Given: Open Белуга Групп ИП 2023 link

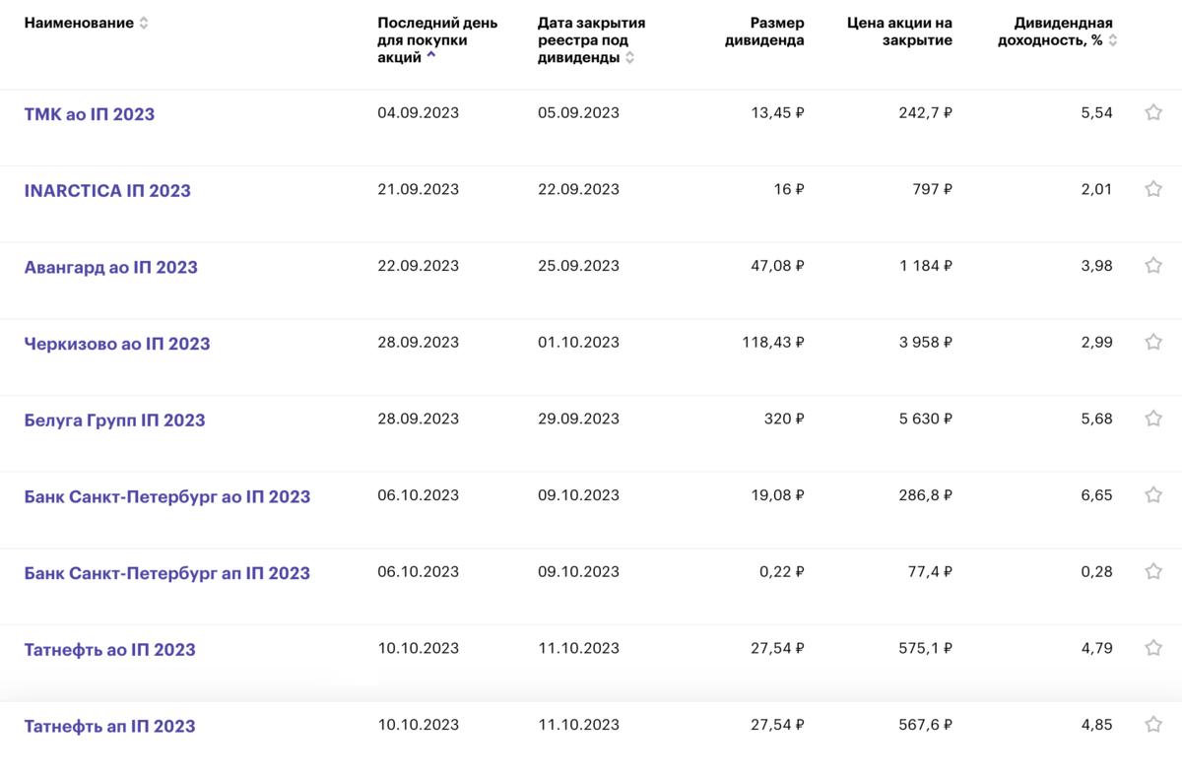Looking at the screenshot, I should 115,420.
